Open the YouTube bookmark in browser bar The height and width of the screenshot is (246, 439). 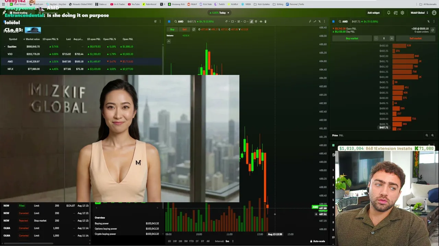[x=134, y=4]
